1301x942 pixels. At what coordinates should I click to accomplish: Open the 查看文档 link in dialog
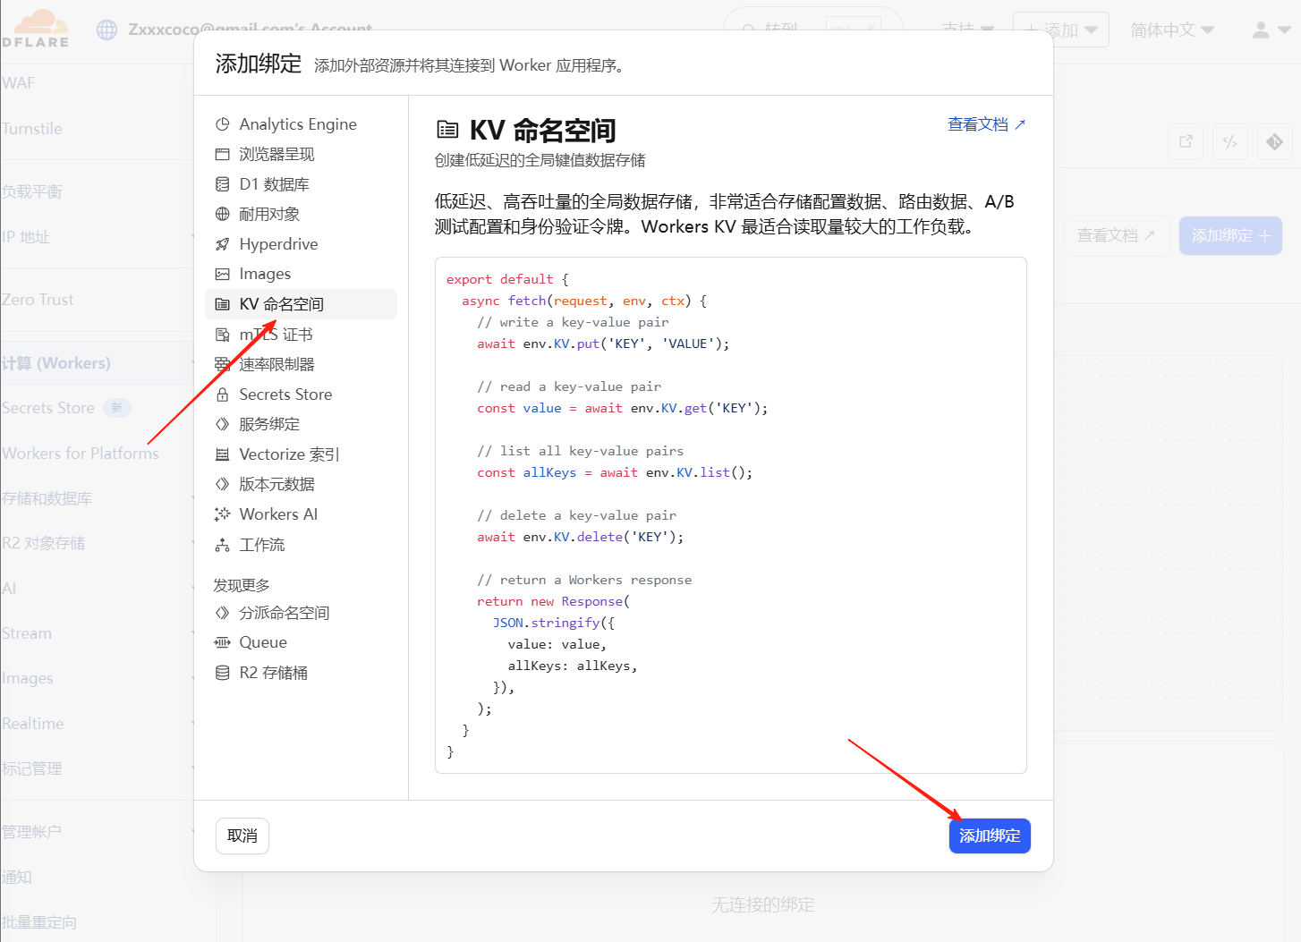[986, 124]
